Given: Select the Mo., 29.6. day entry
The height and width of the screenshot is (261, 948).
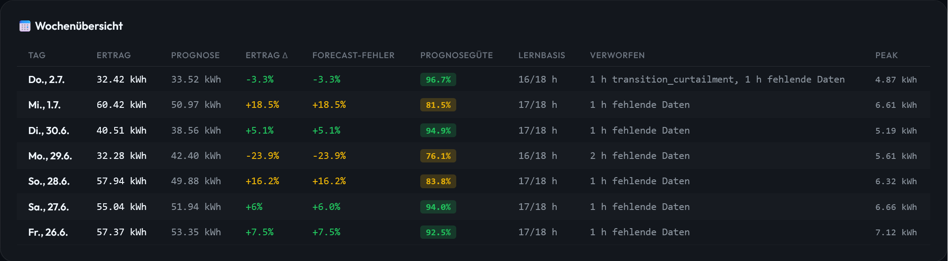Looking at the screenshot, I should pos(50,156).
